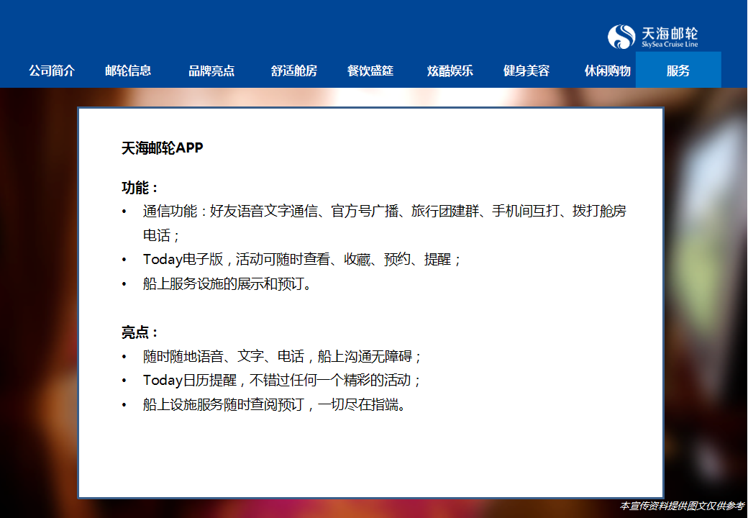Open the 公司简介 tab

coord(52,71)
